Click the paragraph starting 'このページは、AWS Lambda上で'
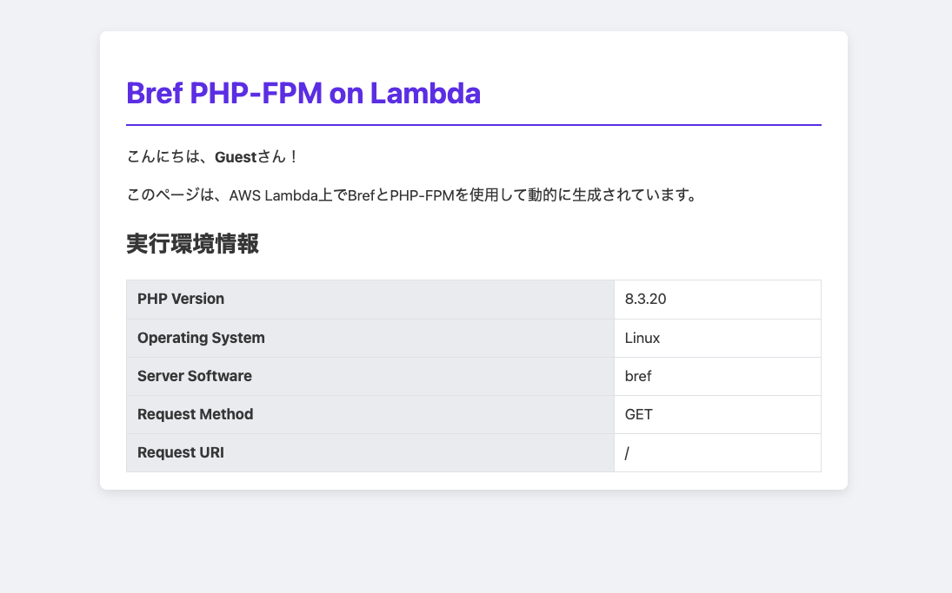The image size is (952, 593). pos(414,195)
